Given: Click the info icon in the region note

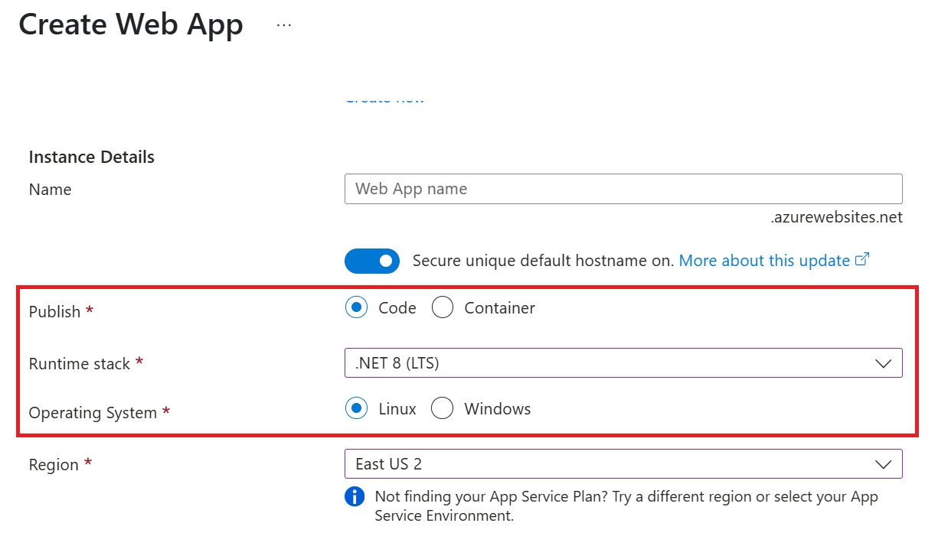Looking at the screenshot, I should [x=355, y=497].
